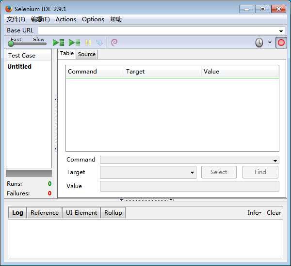Open the UI-Element tab
The image size is (291, 266).
tap(81, 213)
